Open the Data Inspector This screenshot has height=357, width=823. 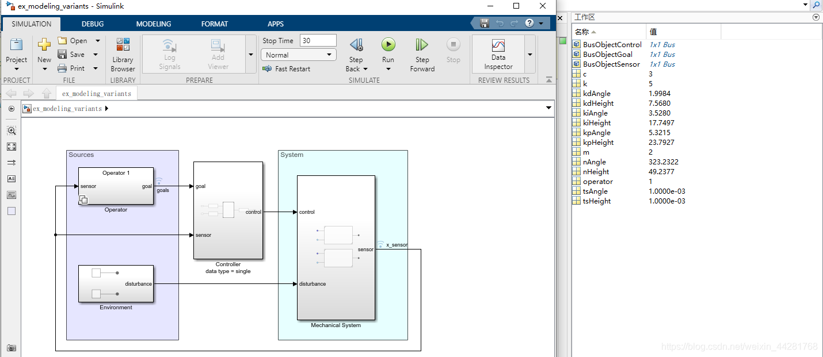pyautogui.click(x=498, y=55)
